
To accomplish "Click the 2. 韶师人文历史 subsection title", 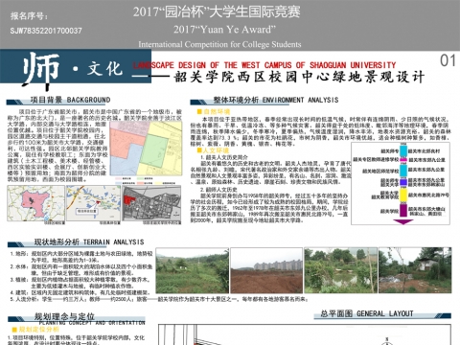I will pos(218,190).
